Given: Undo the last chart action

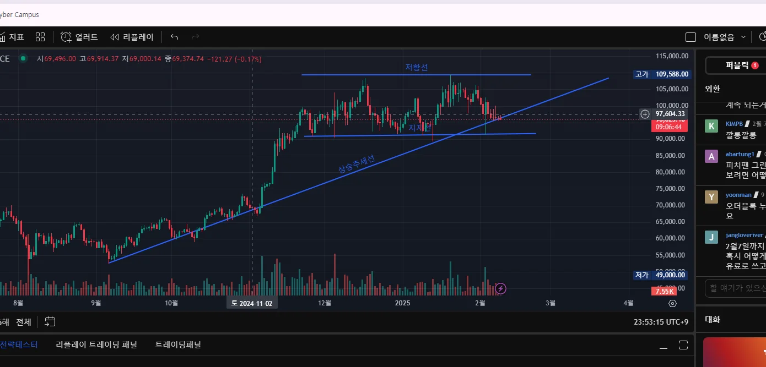Looking at the screenshot, I should pyautogui.click(x=174, y=37).
